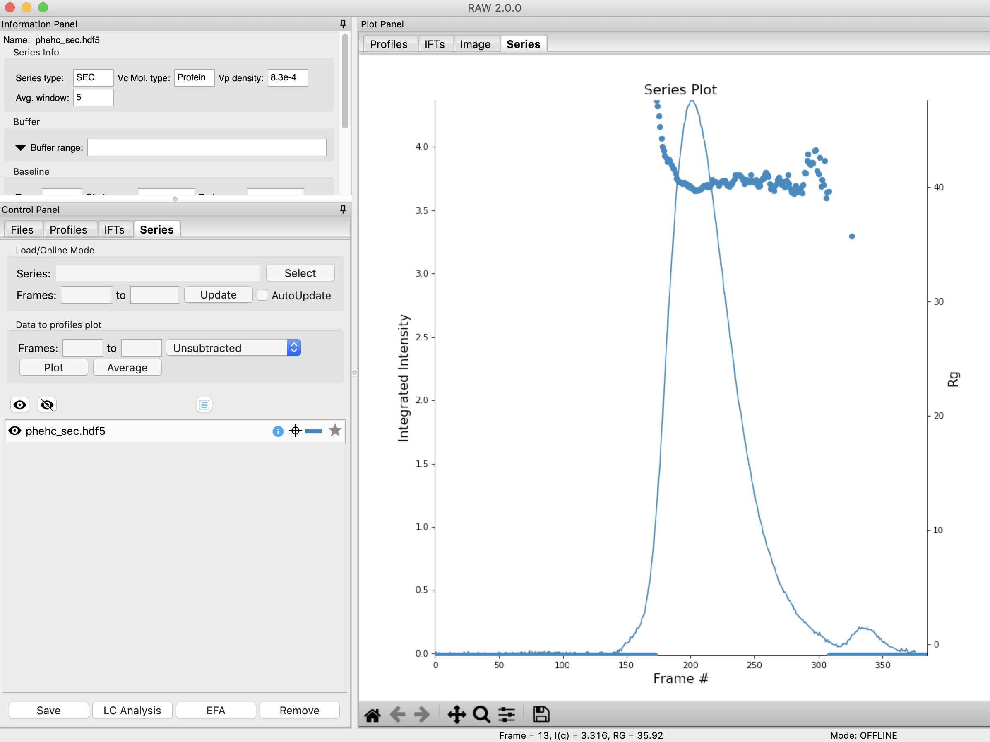
Task: Click the target locator icon on phehc_sec.hdf5
Action: (295, 431)
